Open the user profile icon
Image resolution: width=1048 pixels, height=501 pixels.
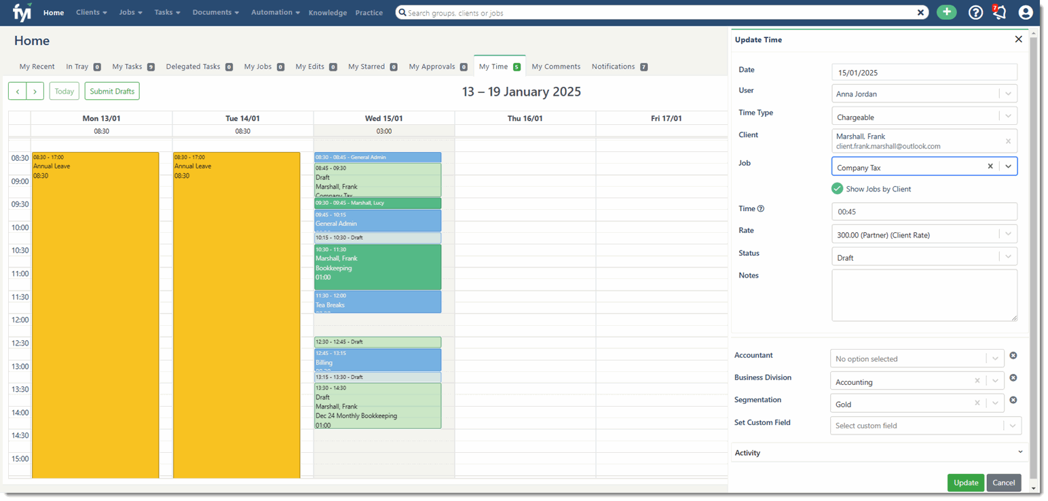pyautogui.click(x=1026, y=12)
